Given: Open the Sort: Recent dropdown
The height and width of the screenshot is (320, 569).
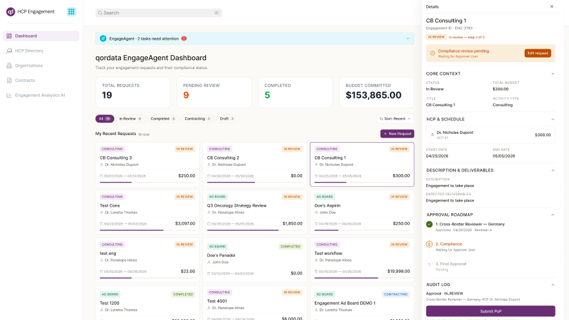Looking at the screenshot, I should [x=395, y=118].
